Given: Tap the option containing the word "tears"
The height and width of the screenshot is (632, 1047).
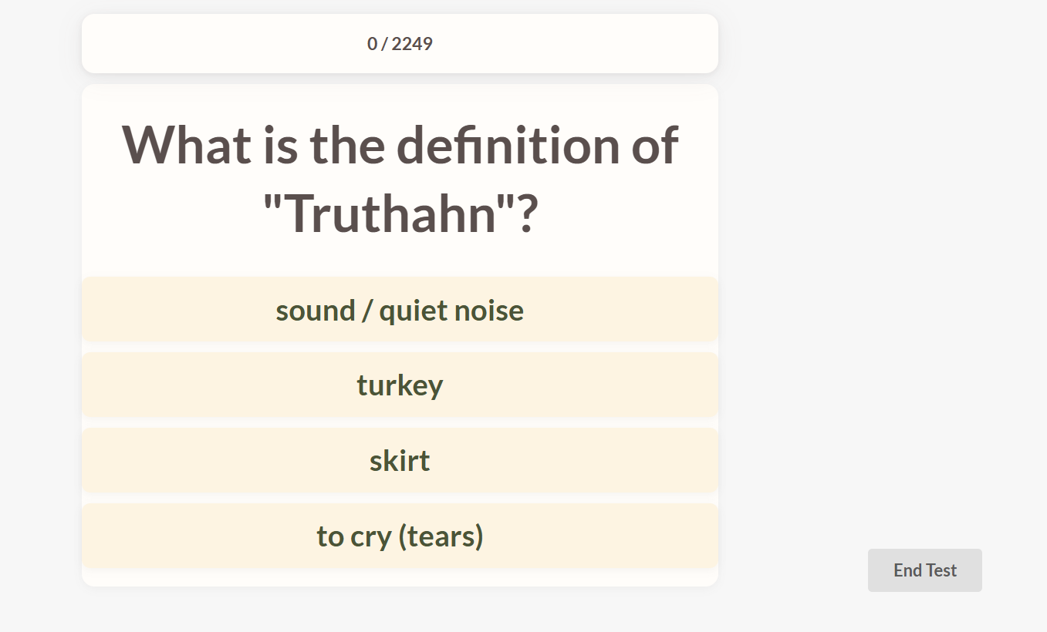Looking at the screenshot, I should coord(400,536).
